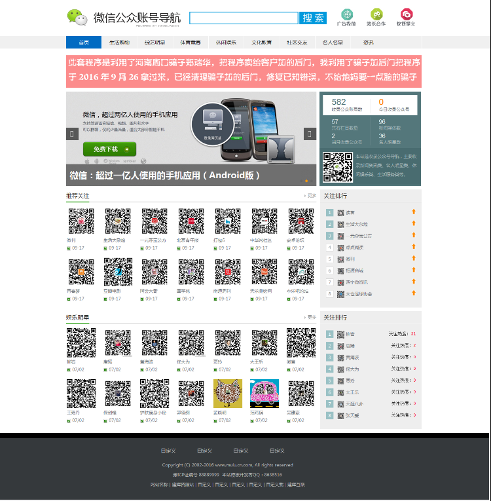Open the 青春梦 QR code thumbnail

tap(81, 272)
